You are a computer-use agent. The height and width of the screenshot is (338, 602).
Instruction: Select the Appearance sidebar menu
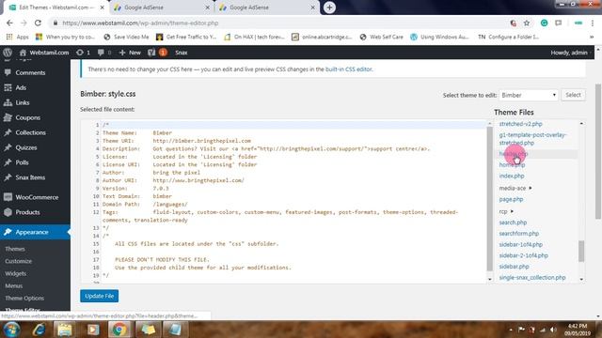click(x=35, y=232)
